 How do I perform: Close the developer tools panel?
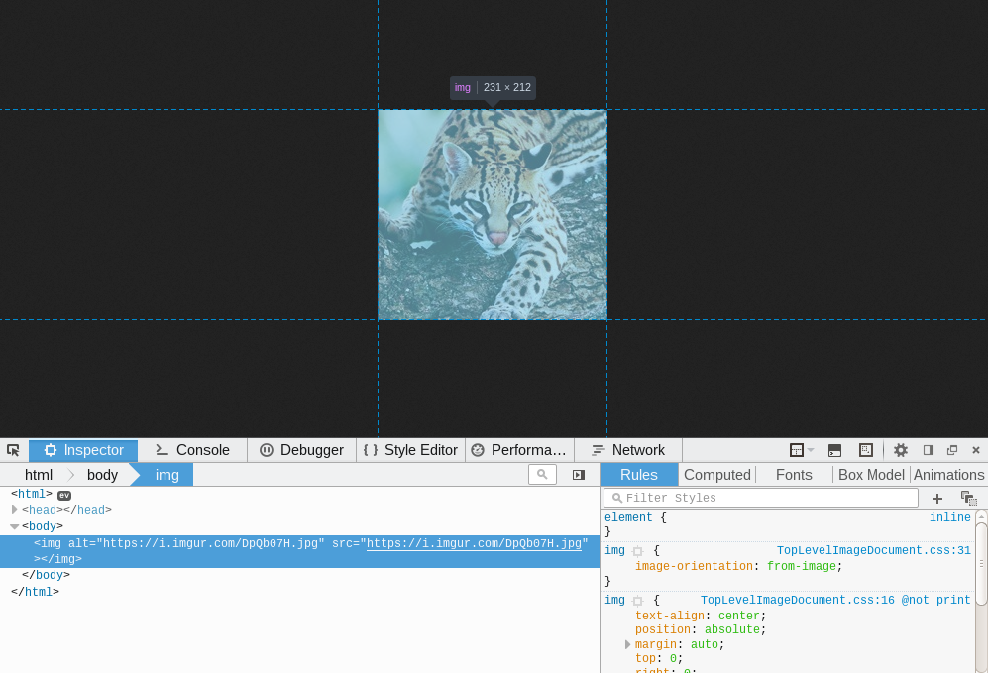[x=976, y=450]
